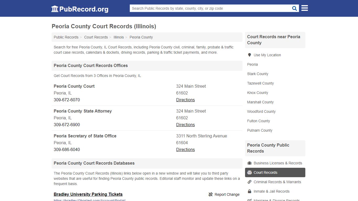Click the Peoria County Court Records Offices heading
Viewport: 358px width, 201px height.
pyautogui.click(x=91, y=65)
